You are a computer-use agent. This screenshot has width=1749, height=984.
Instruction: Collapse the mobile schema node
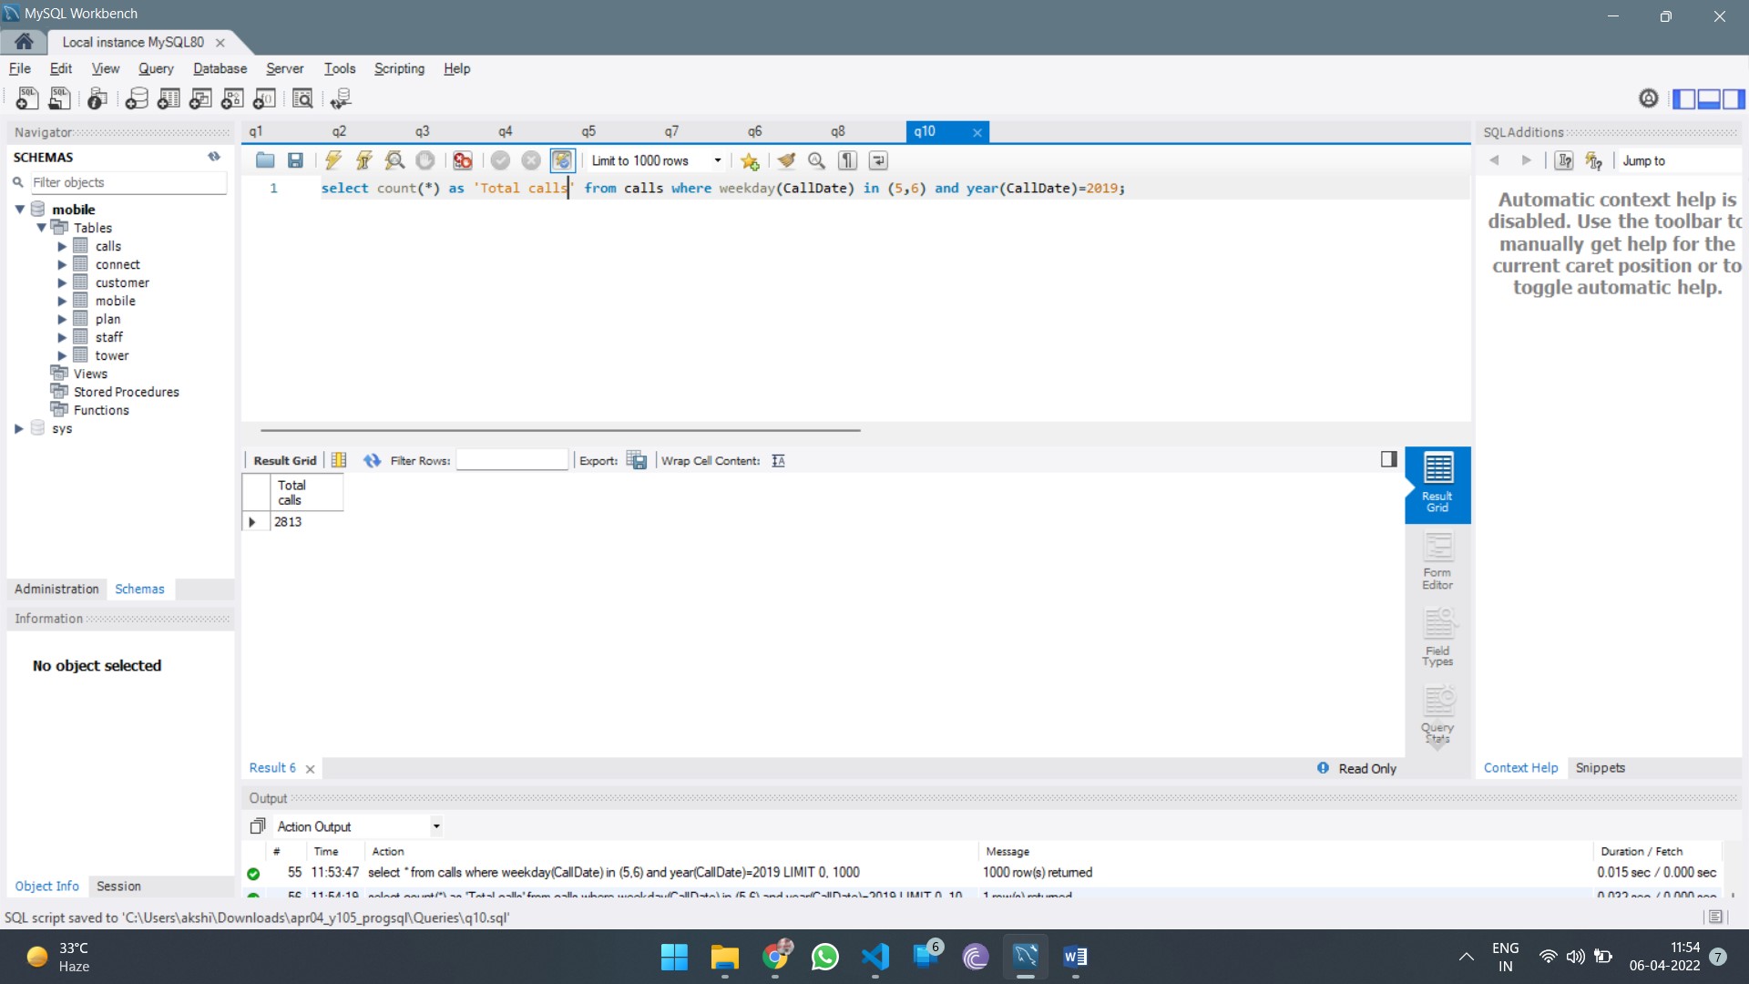[20, 210]
